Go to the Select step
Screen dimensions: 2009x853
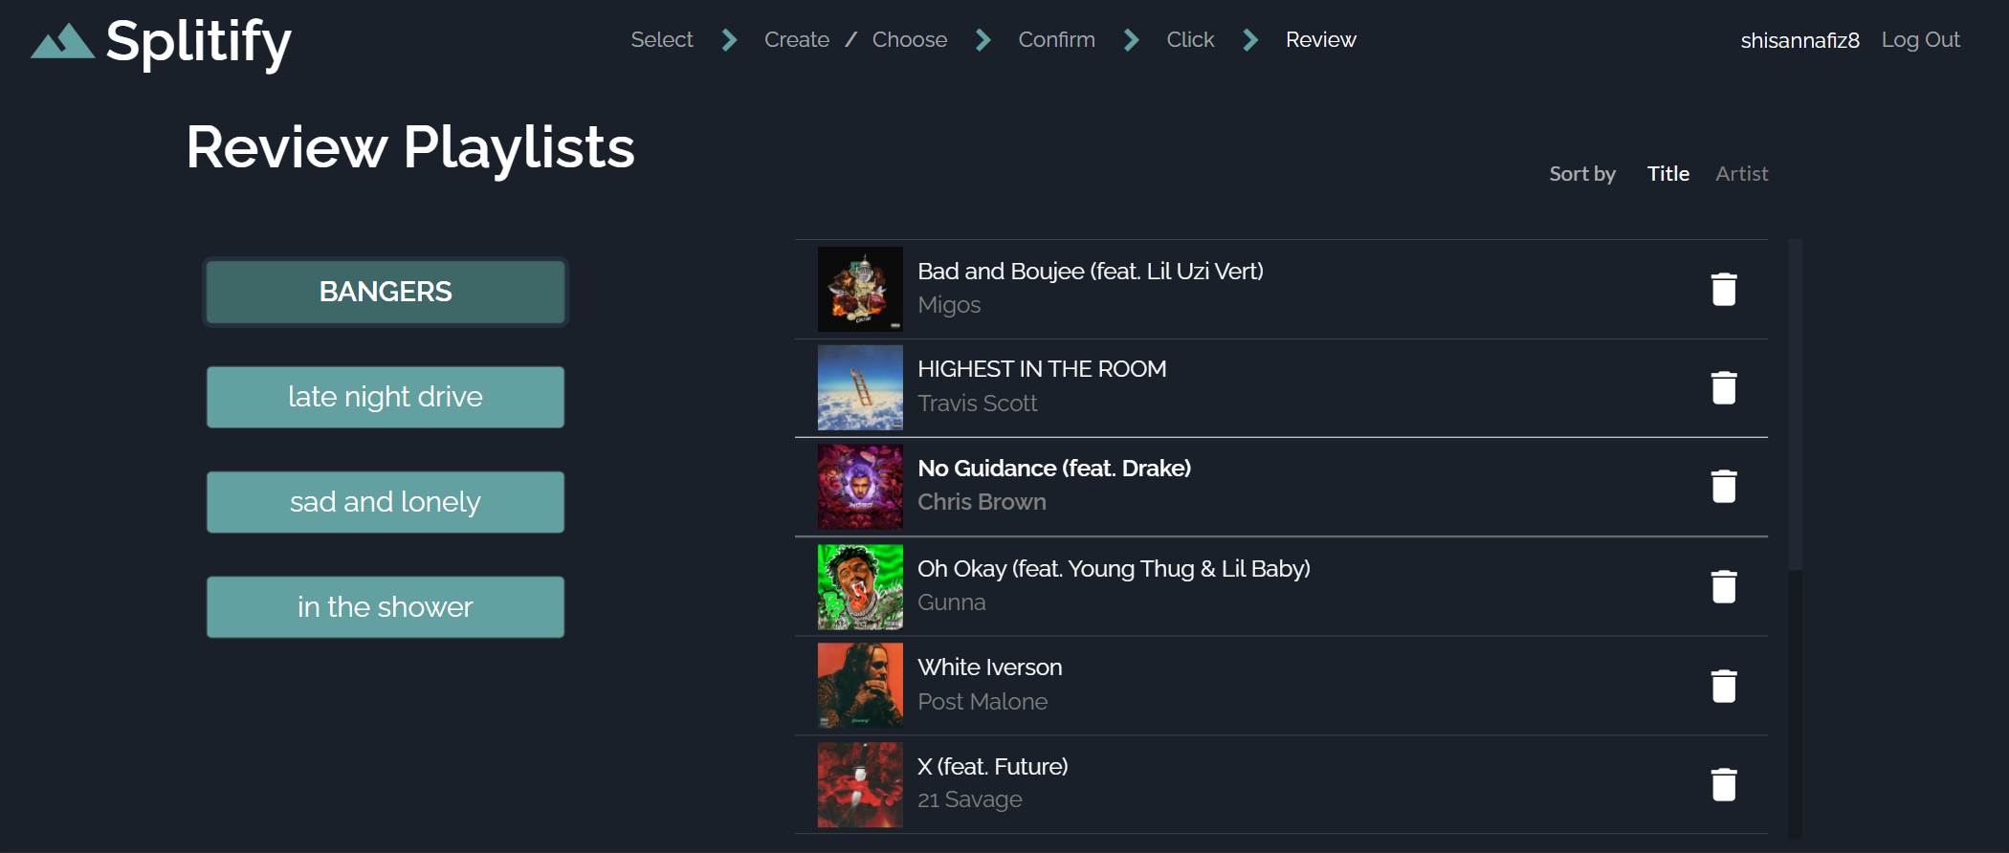(661, 40)
